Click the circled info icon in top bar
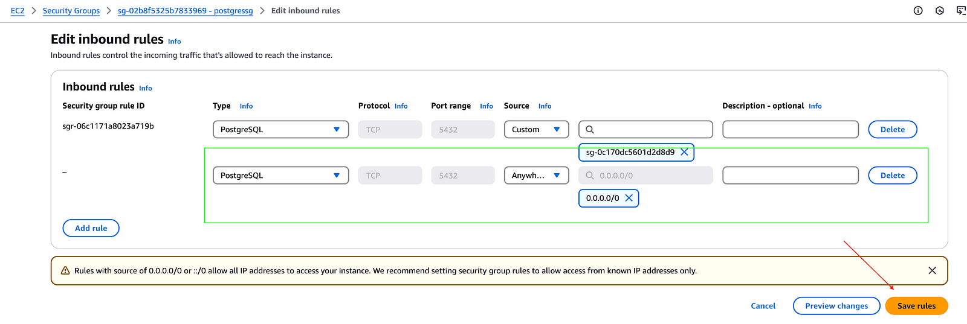Screen dimensions: 967x324 tap(918, 11)
